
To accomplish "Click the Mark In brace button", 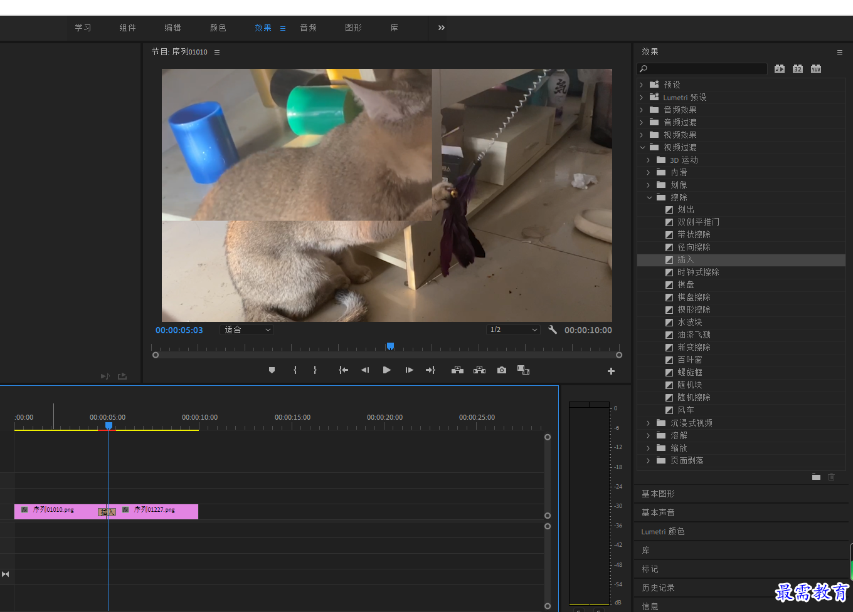I will [x=295, y=370].
